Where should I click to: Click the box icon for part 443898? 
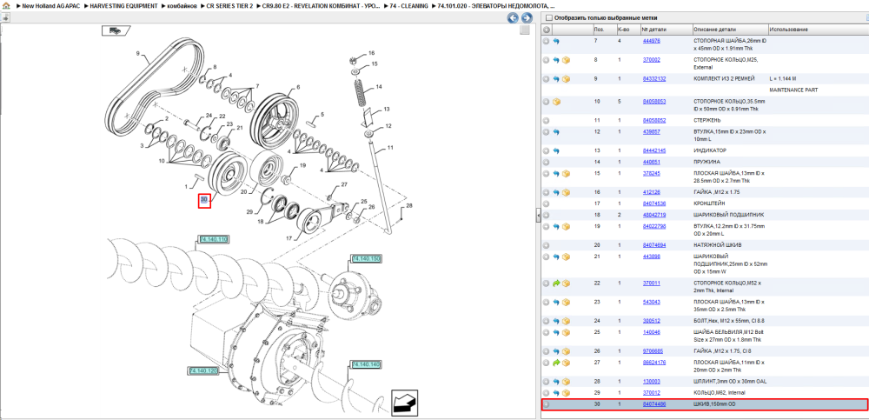pyautogui.click(x=566, y=257)
